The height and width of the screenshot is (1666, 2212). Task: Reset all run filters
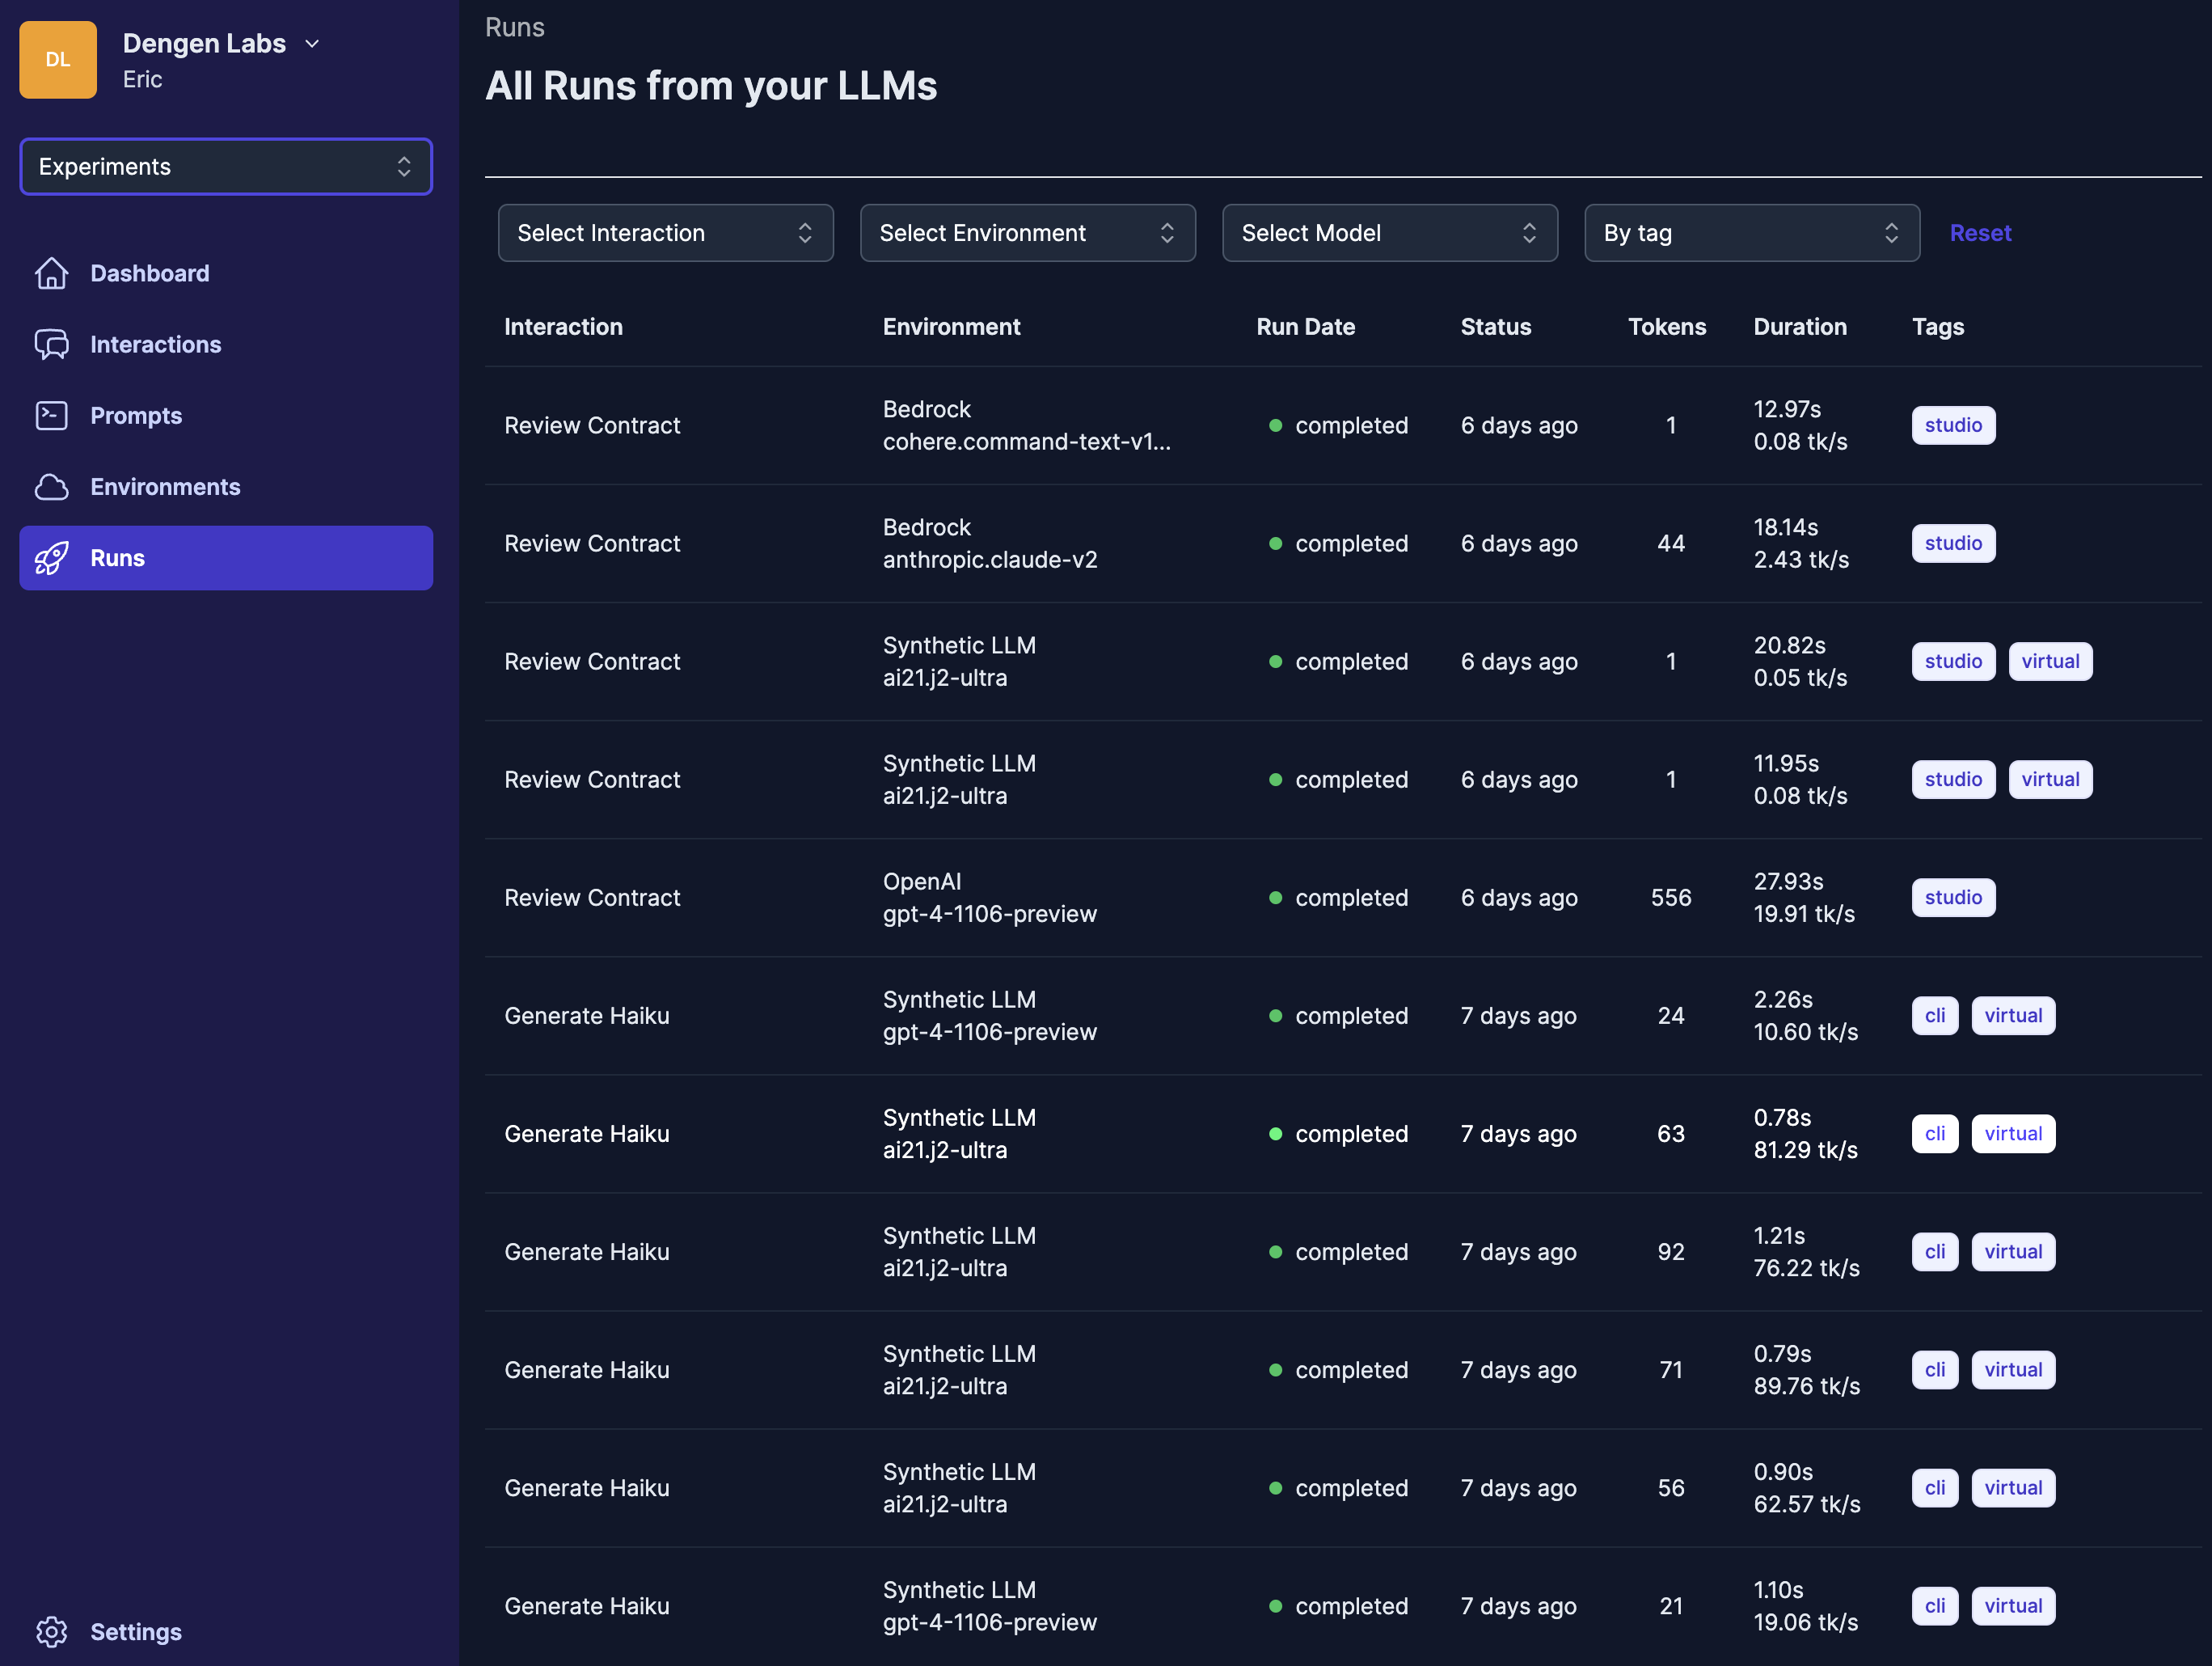(x=1980, y=233)
